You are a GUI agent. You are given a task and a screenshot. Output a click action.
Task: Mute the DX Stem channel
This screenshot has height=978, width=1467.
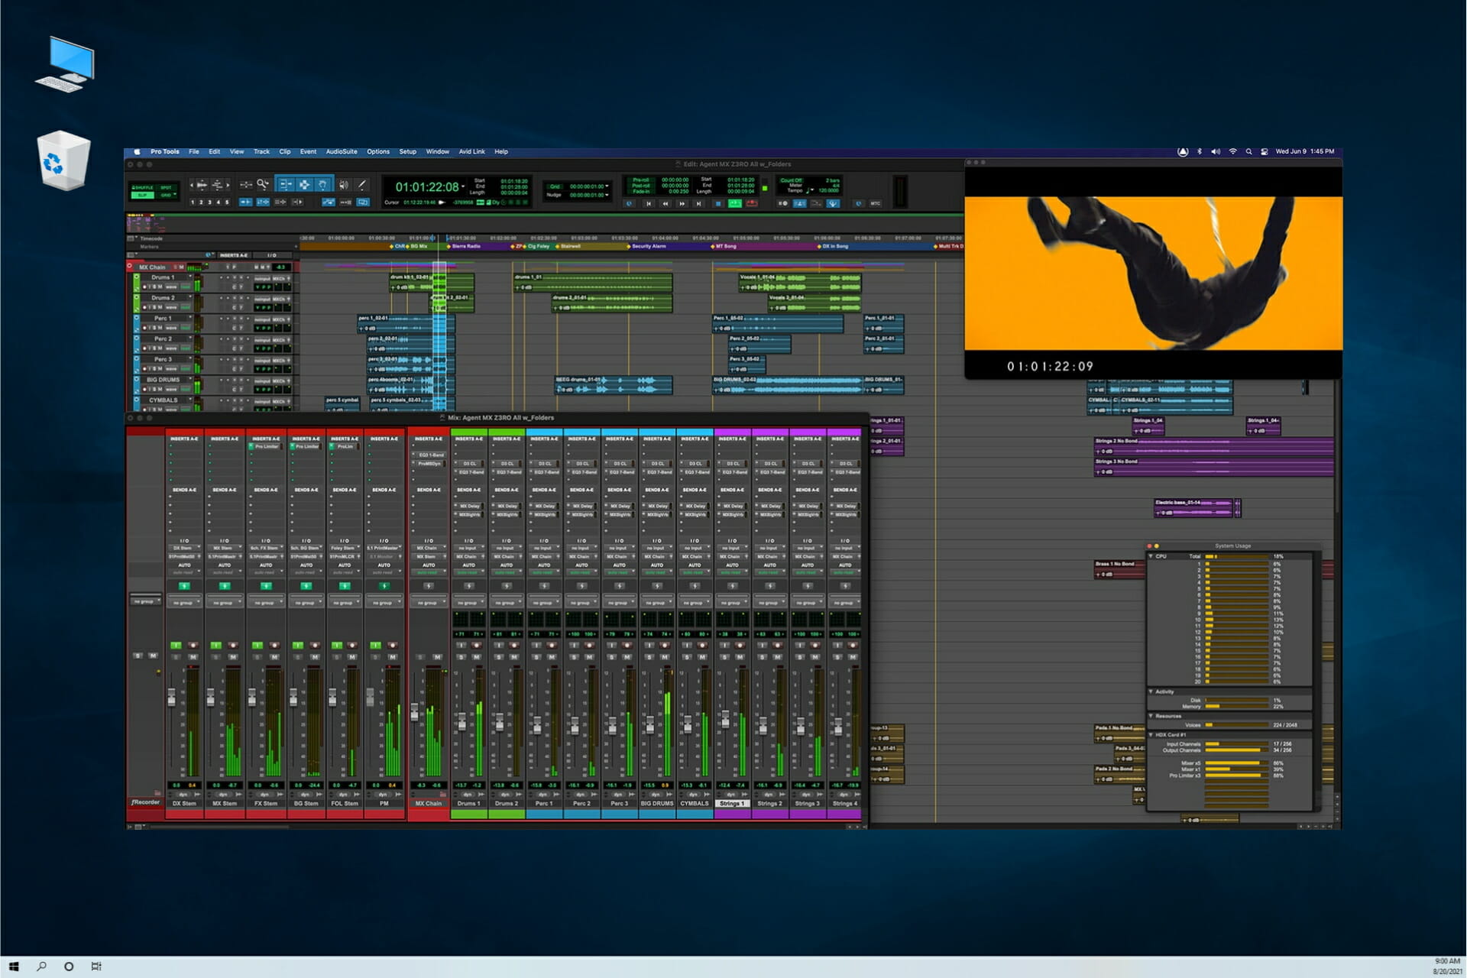coord(193,657)
